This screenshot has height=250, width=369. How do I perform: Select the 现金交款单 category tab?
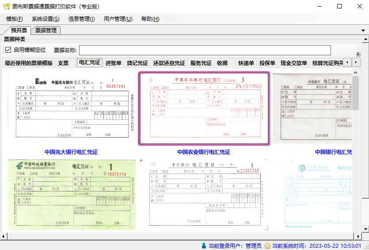[x=294, y=63]
